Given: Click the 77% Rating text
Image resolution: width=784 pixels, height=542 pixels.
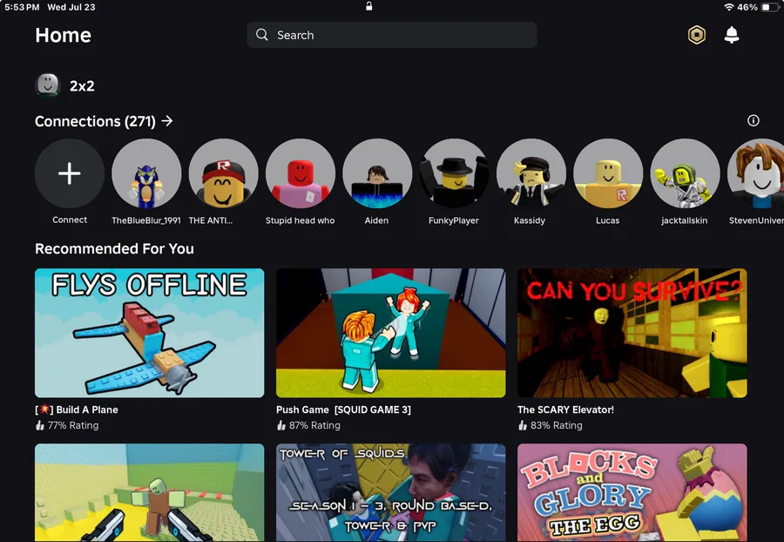Looking at the screenshot, I should pos(73,425).
